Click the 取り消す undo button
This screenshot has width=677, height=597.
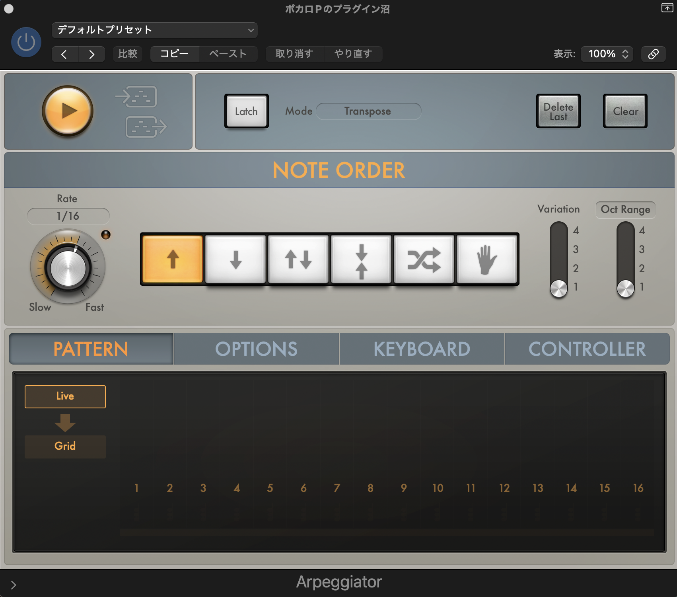294,54
